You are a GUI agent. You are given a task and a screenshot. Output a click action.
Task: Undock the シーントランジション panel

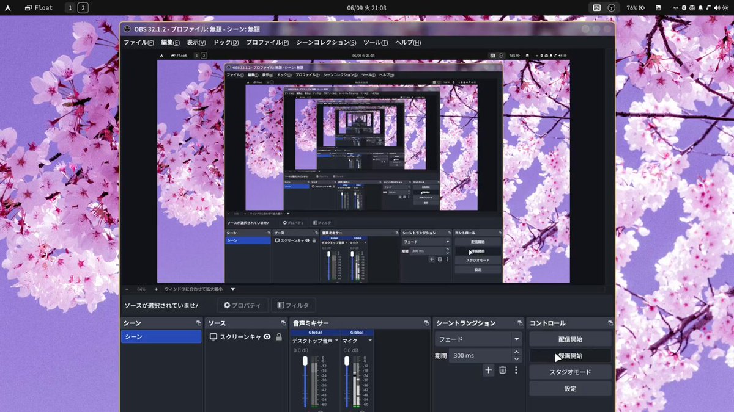520,323
